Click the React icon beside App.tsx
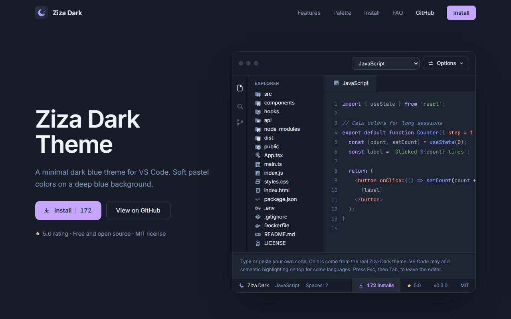 (x=258, y=156)
